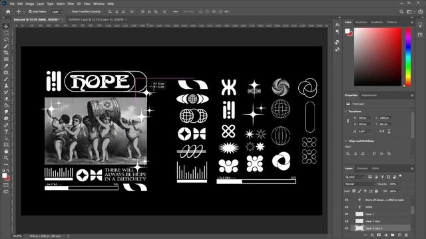426x239 pixels.
Task: Select the Horizontal Type tool
Action: click(x=6, y=131)
